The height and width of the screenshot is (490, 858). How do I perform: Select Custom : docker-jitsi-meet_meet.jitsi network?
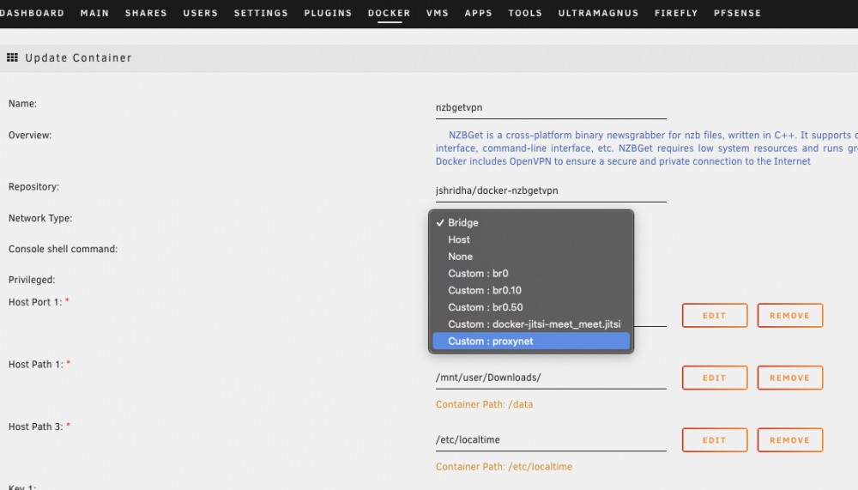(x=531, y=324)
